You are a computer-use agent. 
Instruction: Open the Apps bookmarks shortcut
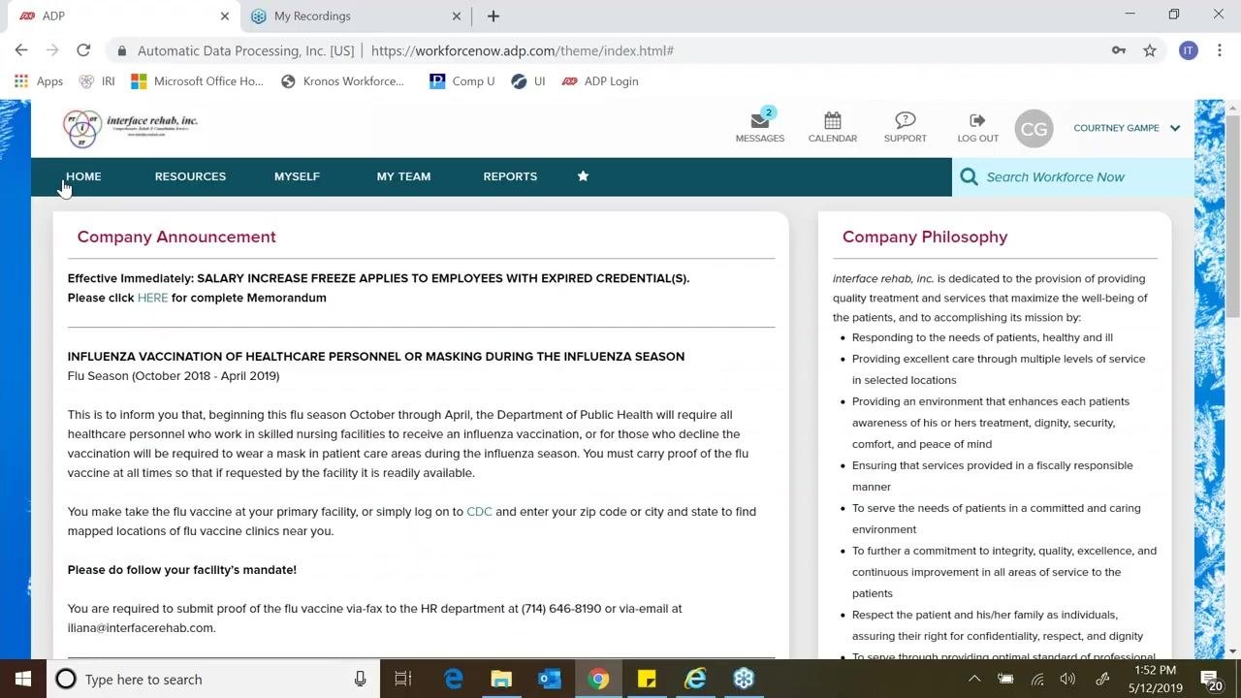coord(39,81)
